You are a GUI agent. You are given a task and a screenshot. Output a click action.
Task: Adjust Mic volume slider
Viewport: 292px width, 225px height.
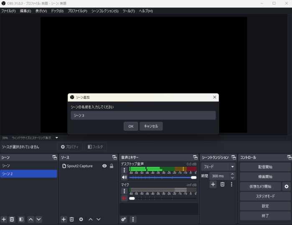click(163, 198)
